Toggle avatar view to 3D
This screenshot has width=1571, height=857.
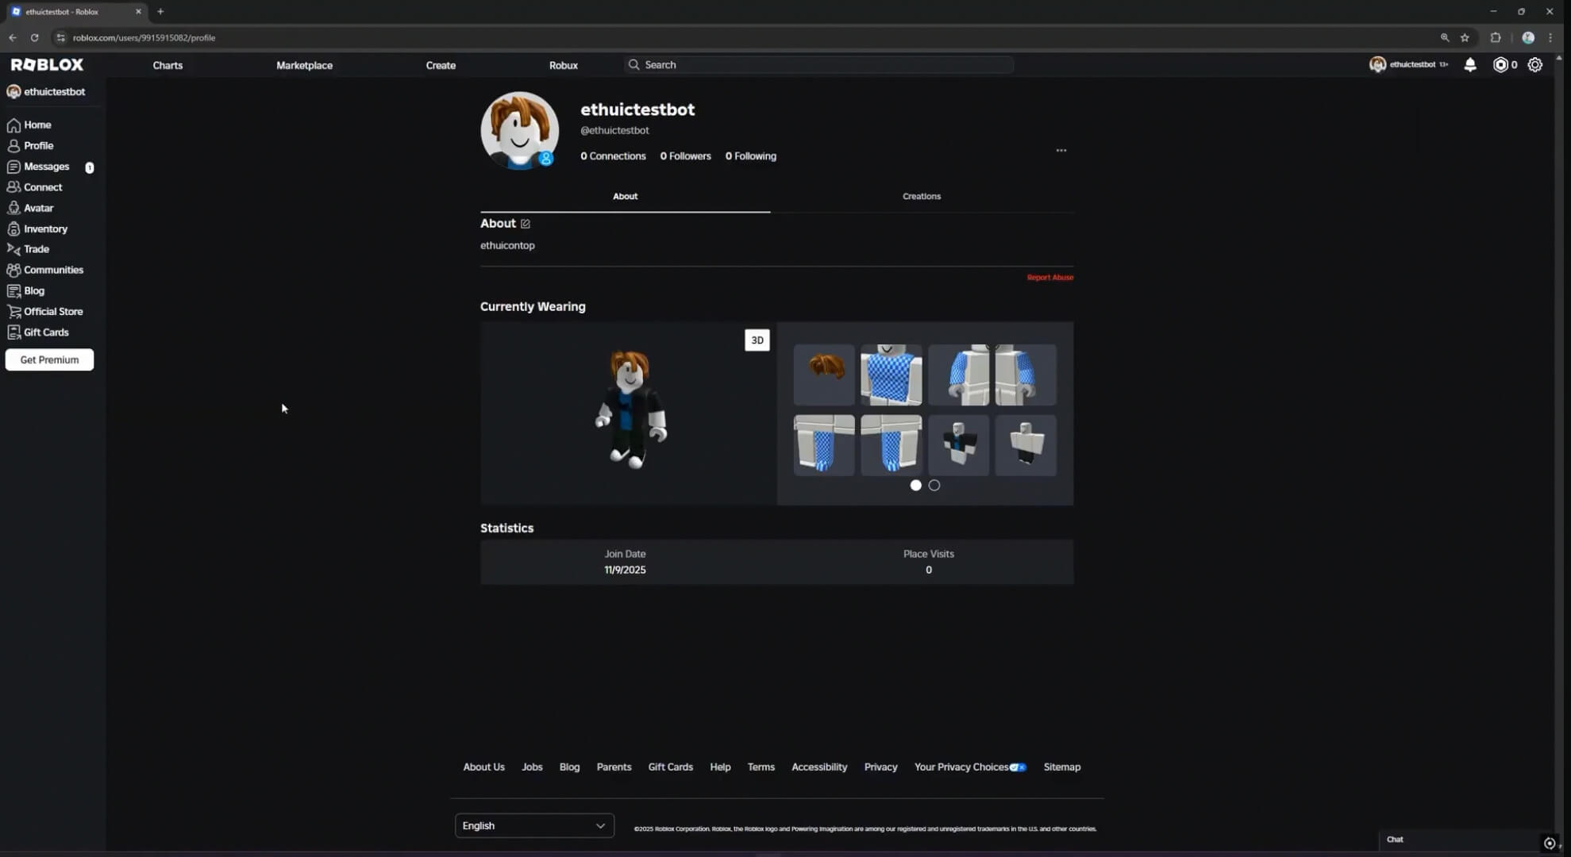757,340
